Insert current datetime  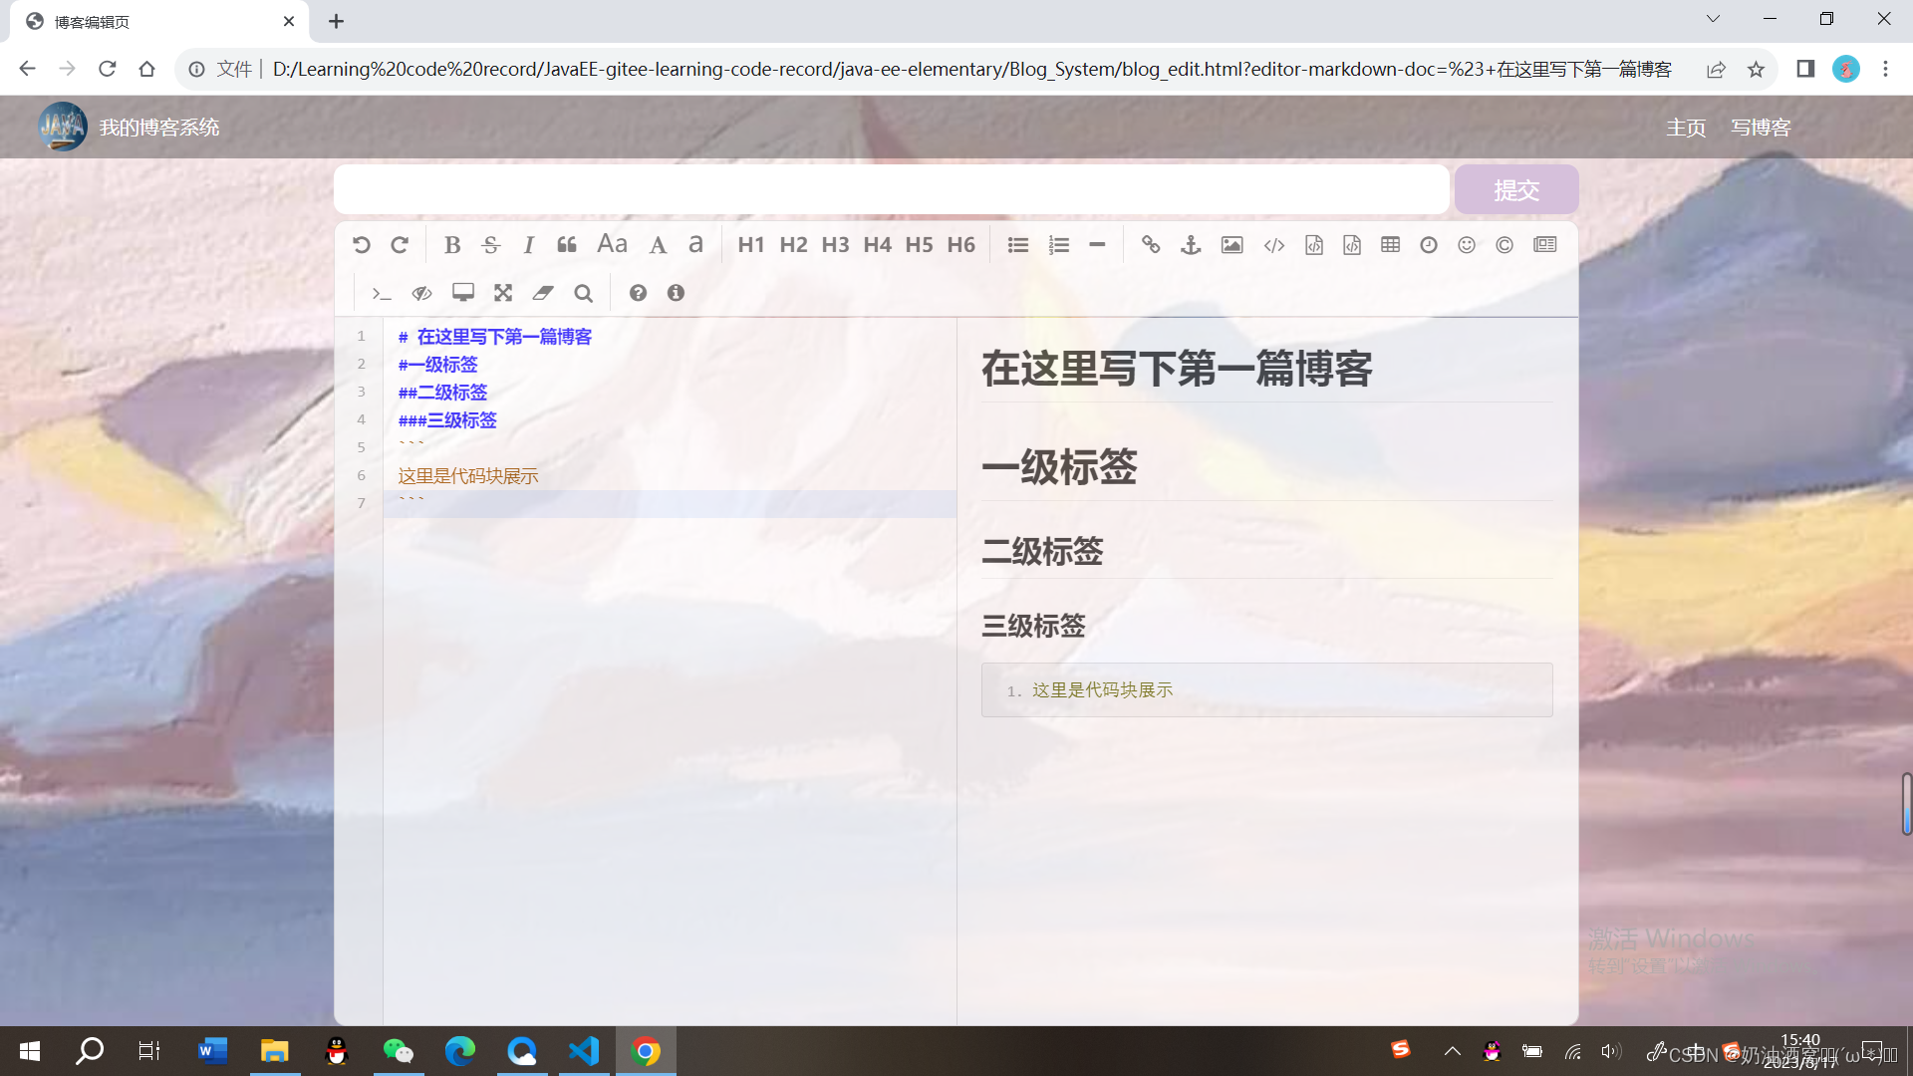pyautogui.click(x=1429, y=245)
